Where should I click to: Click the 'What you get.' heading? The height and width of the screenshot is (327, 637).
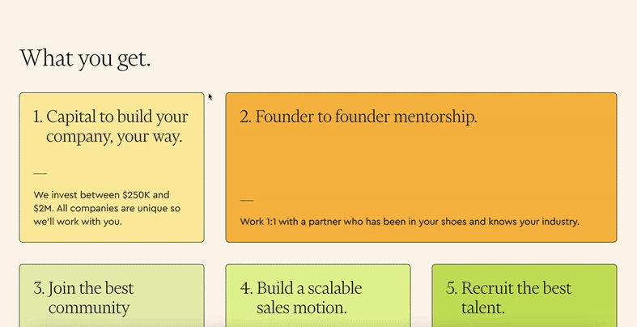click(x=85, y=58)
